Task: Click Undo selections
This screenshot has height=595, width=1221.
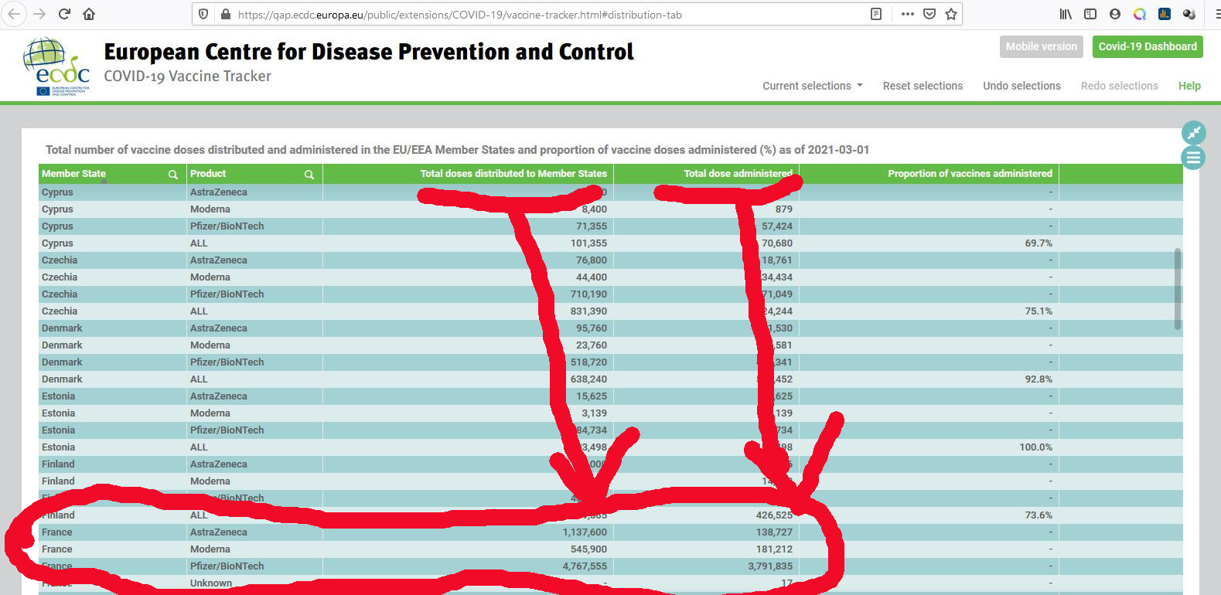Action: (1021, 86)
